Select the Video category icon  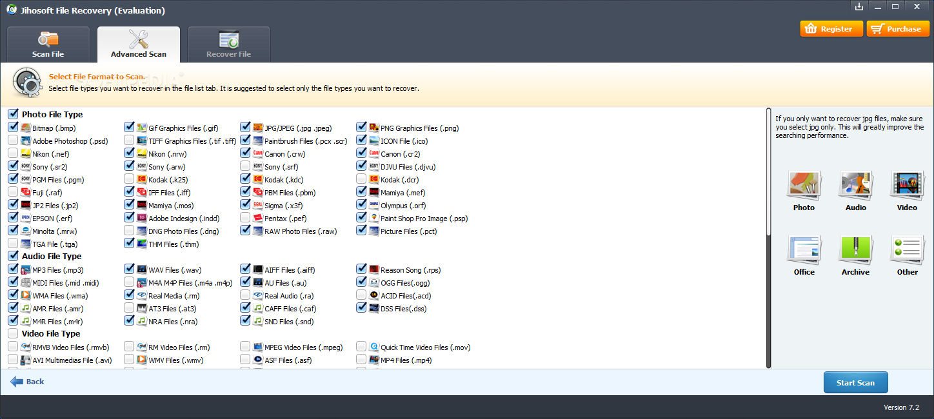click(907, 186)
